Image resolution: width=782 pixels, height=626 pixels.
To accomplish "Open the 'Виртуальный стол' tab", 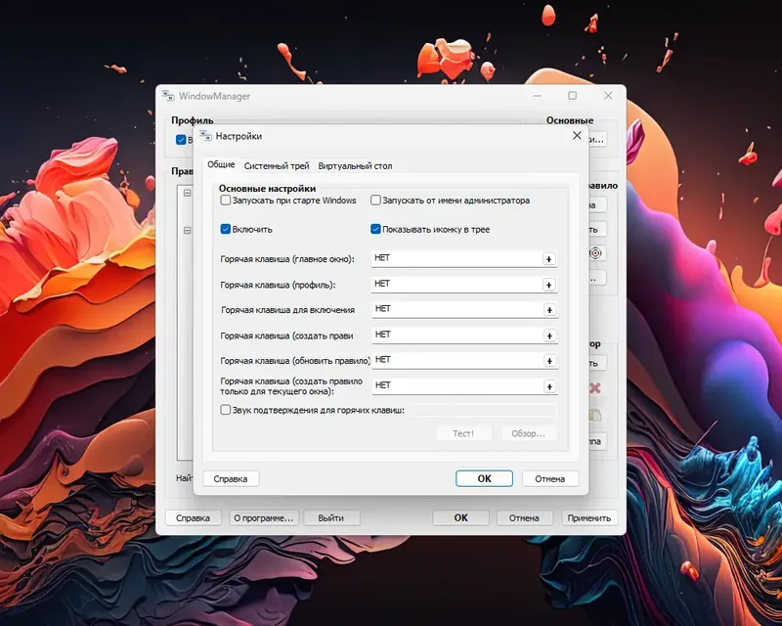I will point(355,165).
